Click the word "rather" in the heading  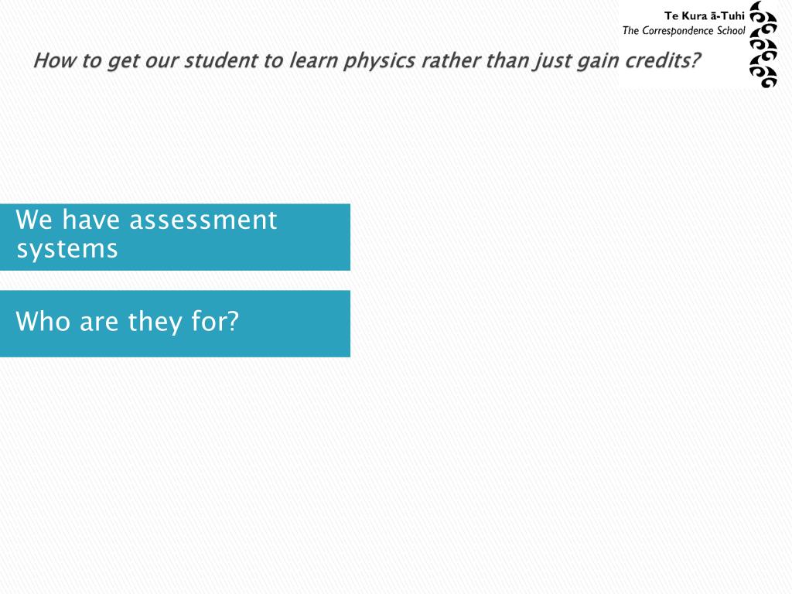pos(450,60)
